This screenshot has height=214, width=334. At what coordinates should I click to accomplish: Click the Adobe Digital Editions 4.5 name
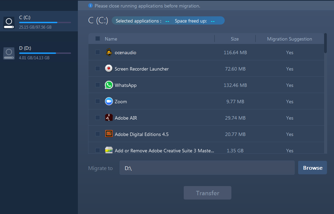pyautogui.click(x=142, y=134)
